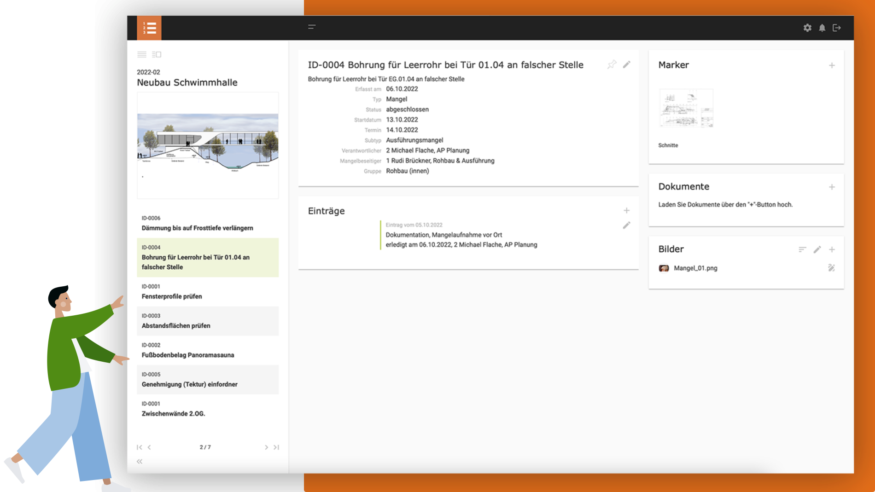Go to first page of list
The width and height of the screenshot is (875, 492).
click(140, 447)
